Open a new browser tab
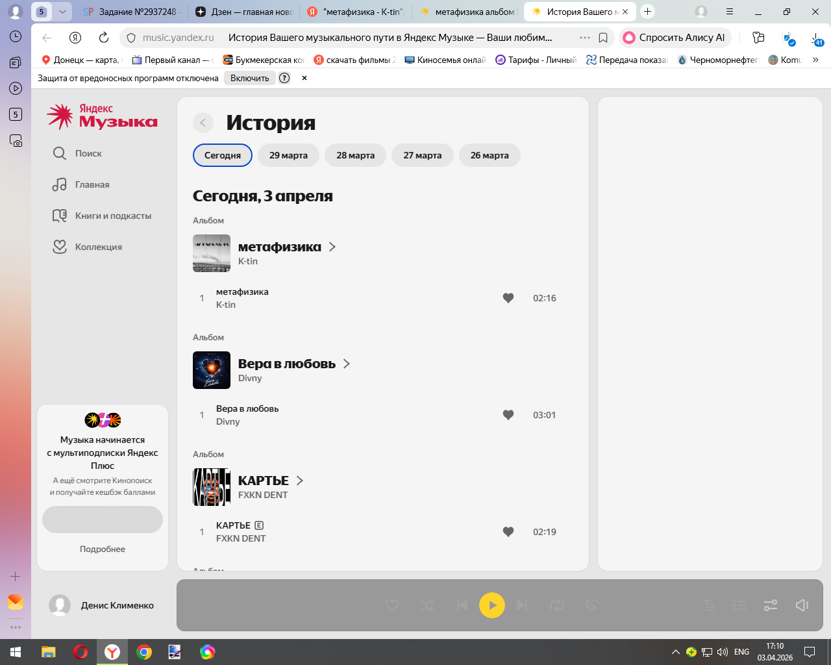831x665 pixels. click(647, 12)
